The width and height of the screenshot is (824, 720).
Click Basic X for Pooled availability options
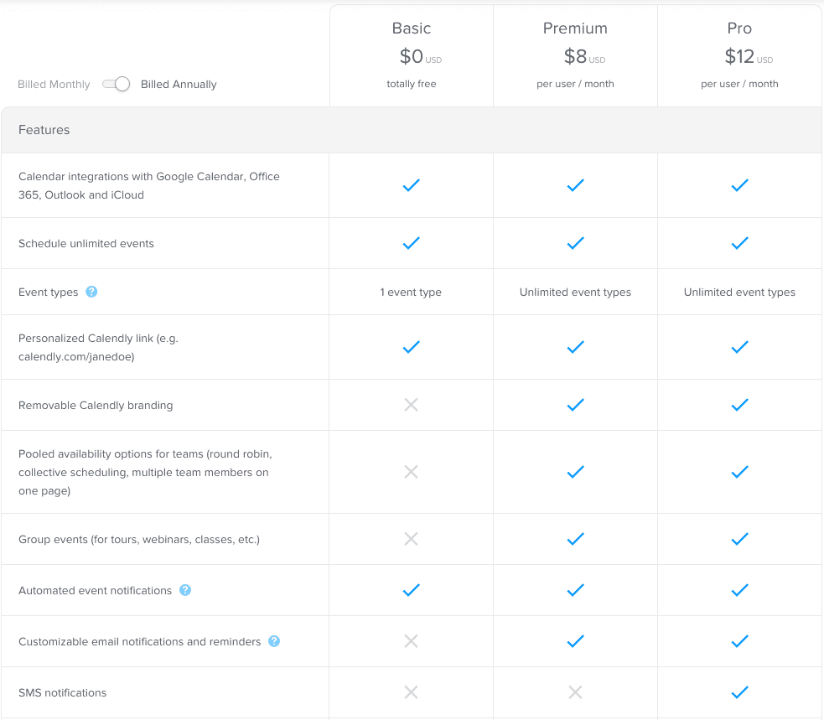tap(411, 472)
